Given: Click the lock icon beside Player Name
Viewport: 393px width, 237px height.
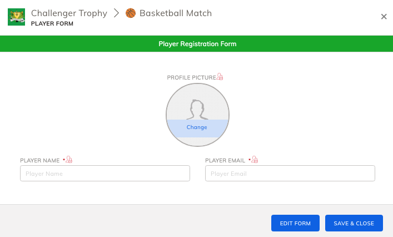Looking at the screenshot, I should pos(69,160).
